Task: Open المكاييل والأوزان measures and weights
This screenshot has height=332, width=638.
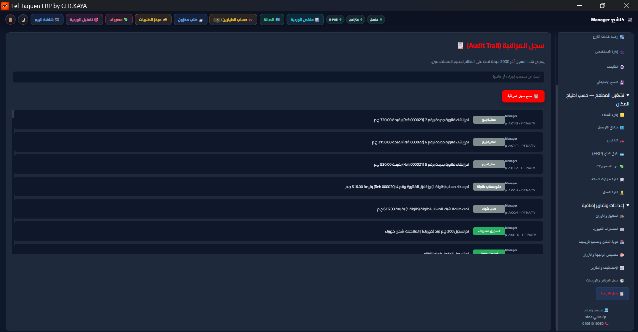Action: click(x=609, y=216)
